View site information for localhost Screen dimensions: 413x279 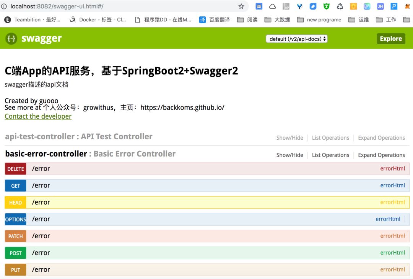[4, 6]
